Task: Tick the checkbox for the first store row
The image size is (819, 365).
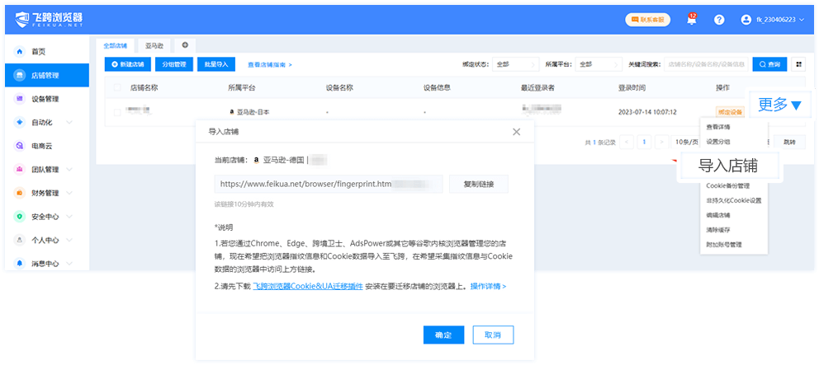Action: pos(116,111)
